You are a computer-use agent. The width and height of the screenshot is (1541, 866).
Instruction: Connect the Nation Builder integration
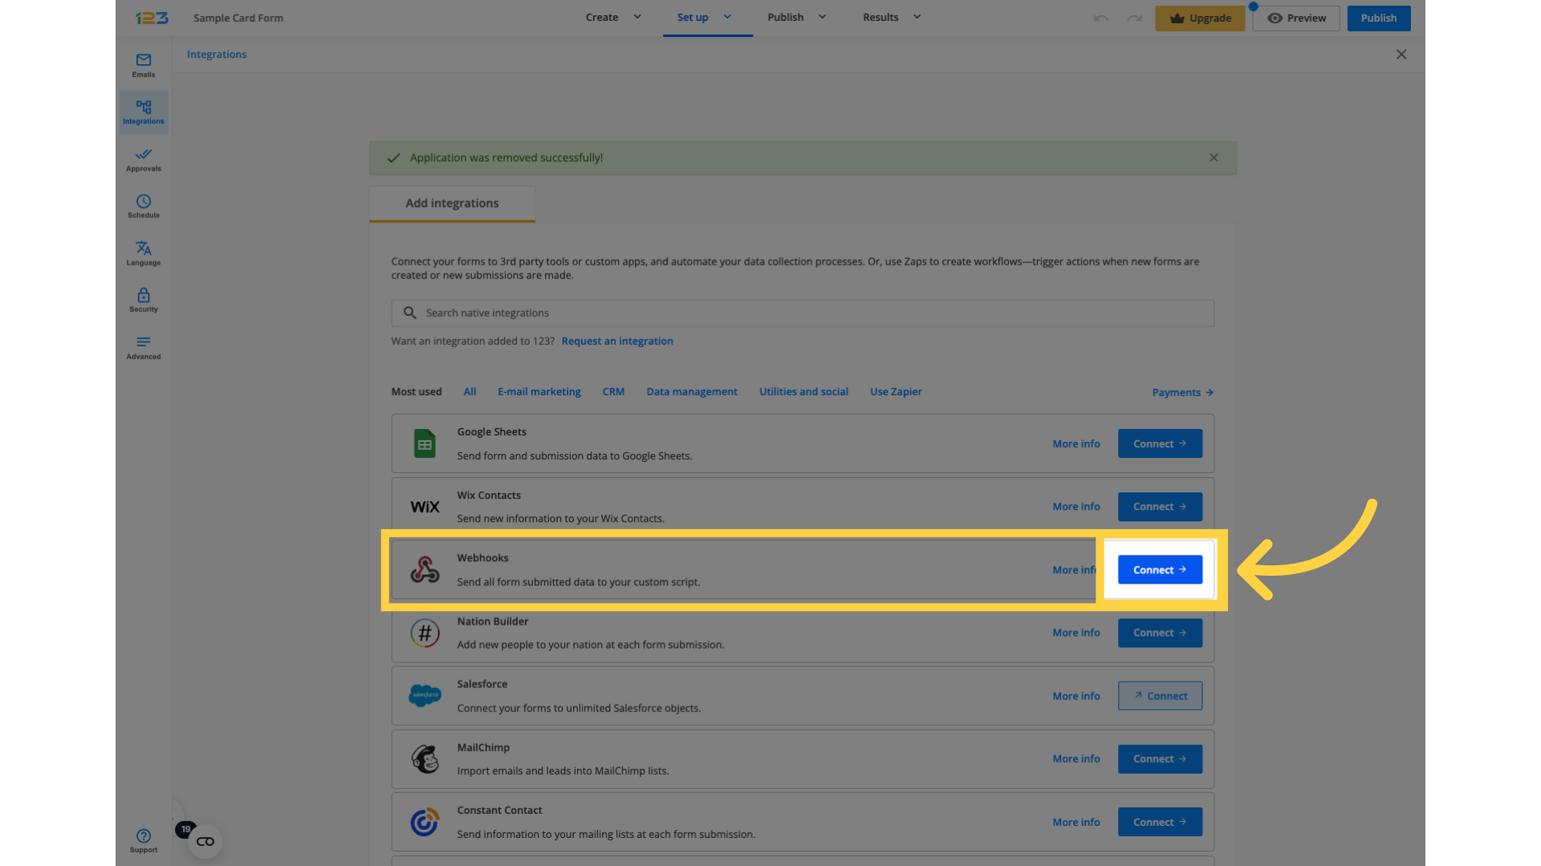click(1160, 633)
